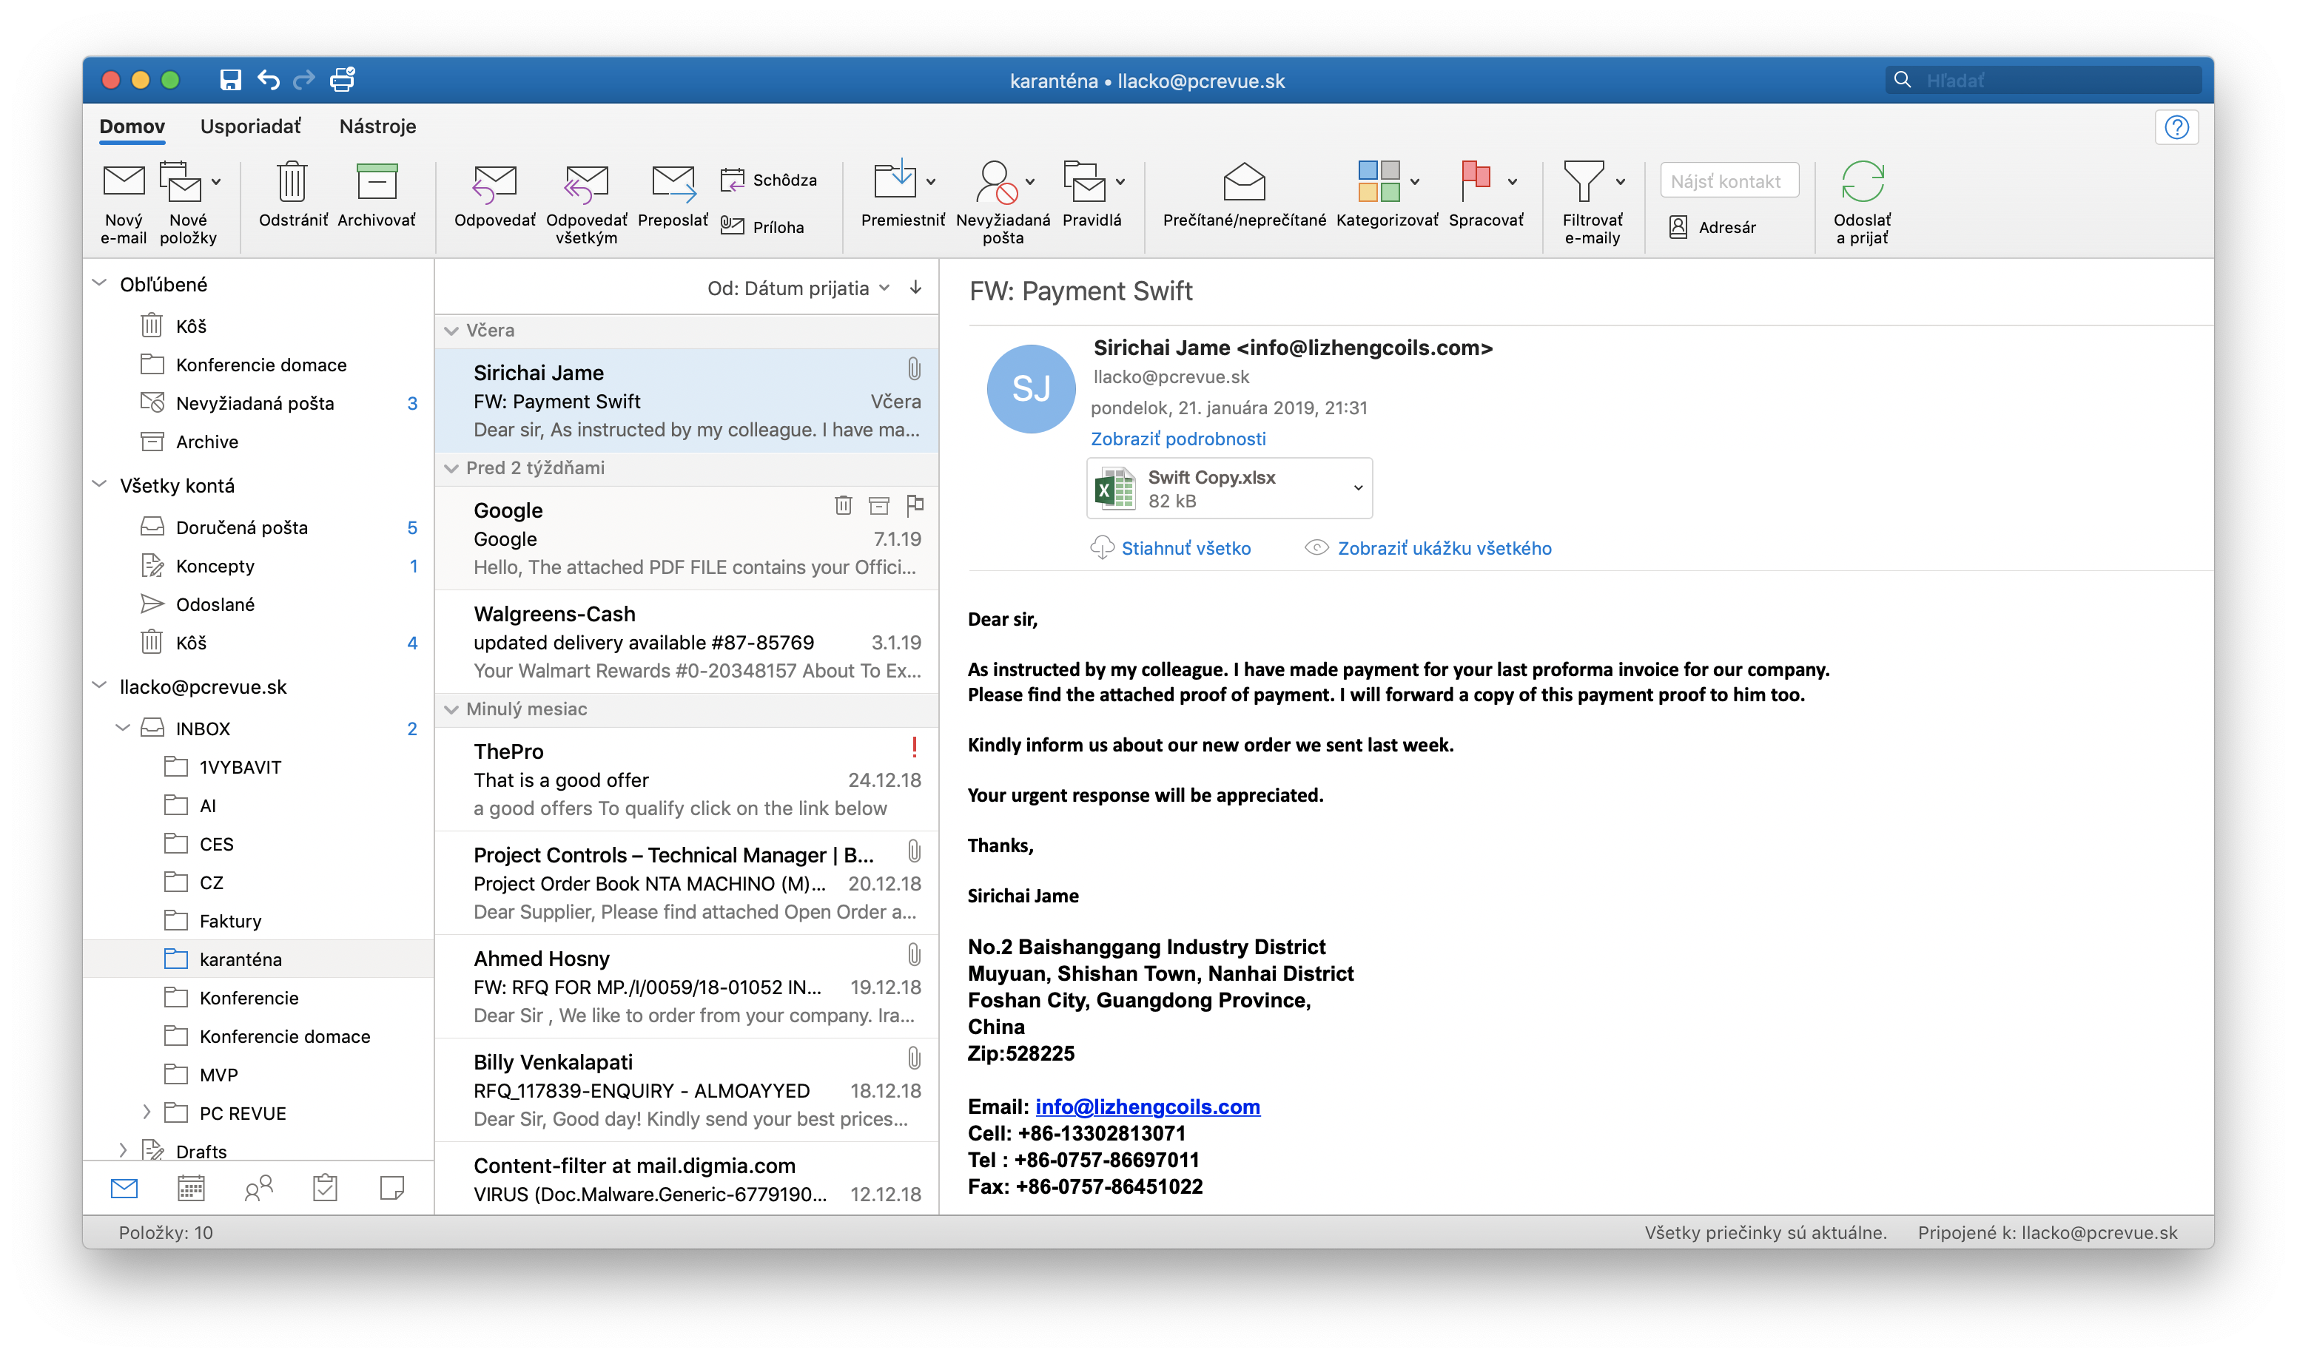This screenshot has width=2297, height=1358.
Task: Toggle Prečítané/neprečítané read status
Action: [x=1243, y=181]
